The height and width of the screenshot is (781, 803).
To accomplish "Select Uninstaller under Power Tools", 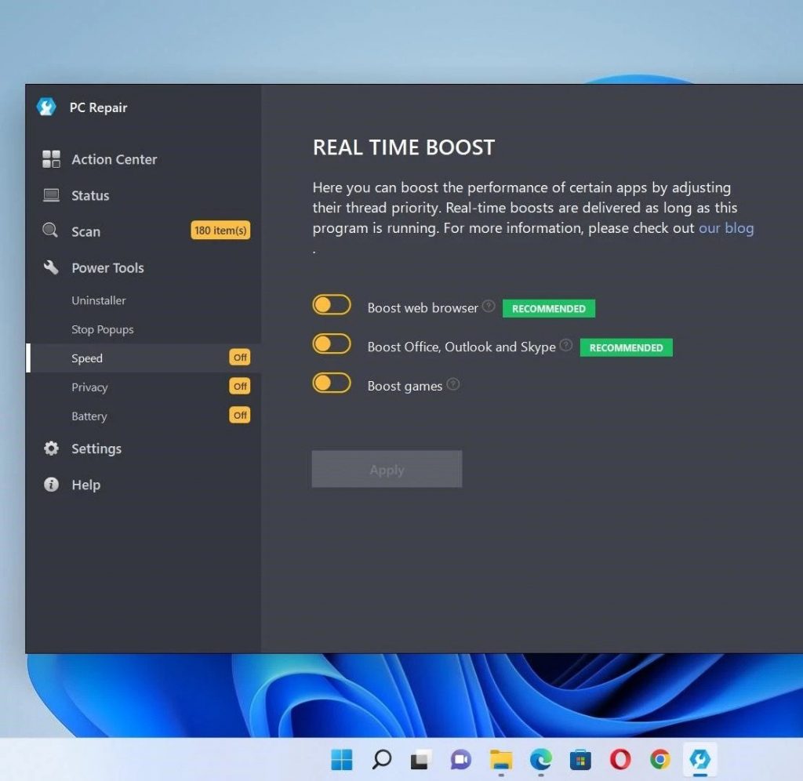I will (x=99, y=300).
